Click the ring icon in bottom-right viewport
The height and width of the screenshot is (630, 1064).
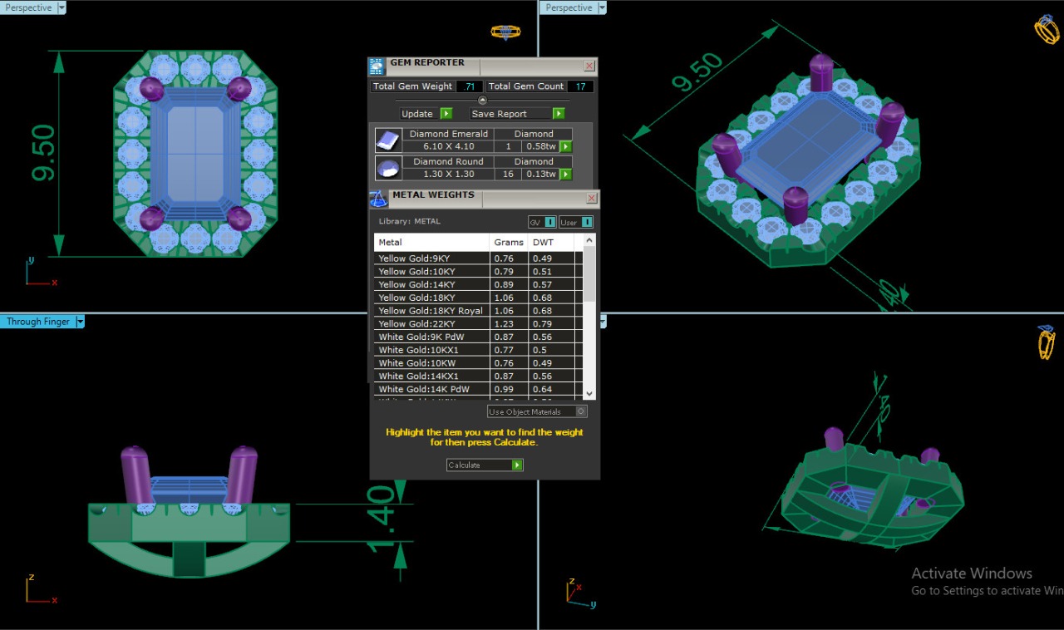[1046, 342]
